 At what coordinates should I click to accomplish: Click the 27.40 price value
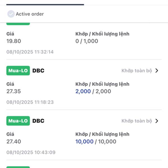14,142
